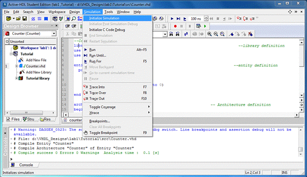The image size is (307, 177).
Task: Select Trace Into menu entry
Action: 118,87
